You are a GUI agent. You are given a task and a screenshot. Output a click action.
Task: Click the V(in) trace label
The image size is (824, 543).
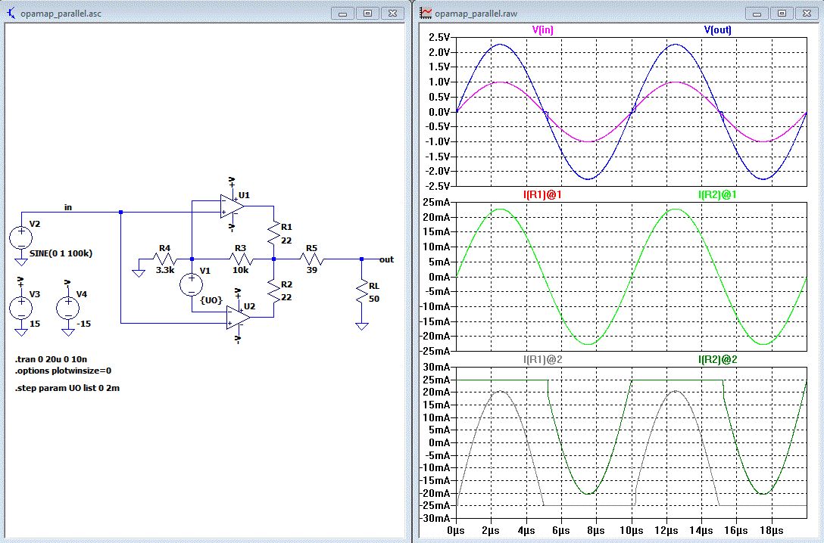point(543,30)
